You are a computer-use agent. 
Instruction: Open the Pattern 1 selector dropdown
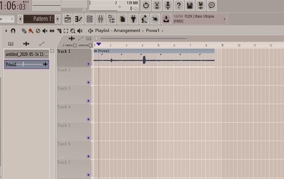pyautogui.click(x=39, y=19)
